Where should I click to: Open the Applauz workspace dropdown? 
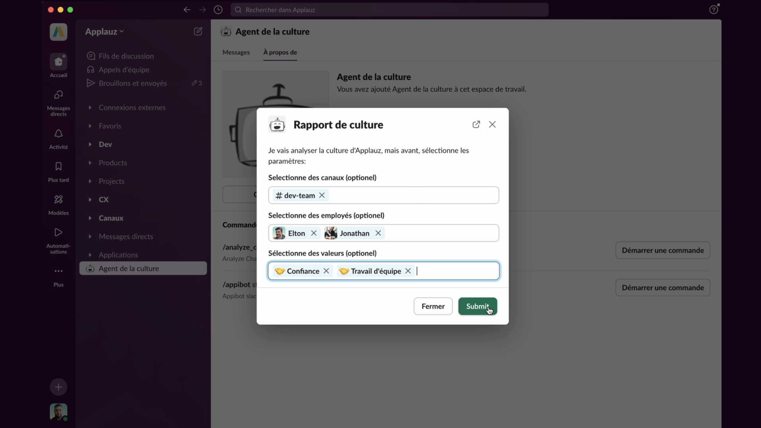104,31
